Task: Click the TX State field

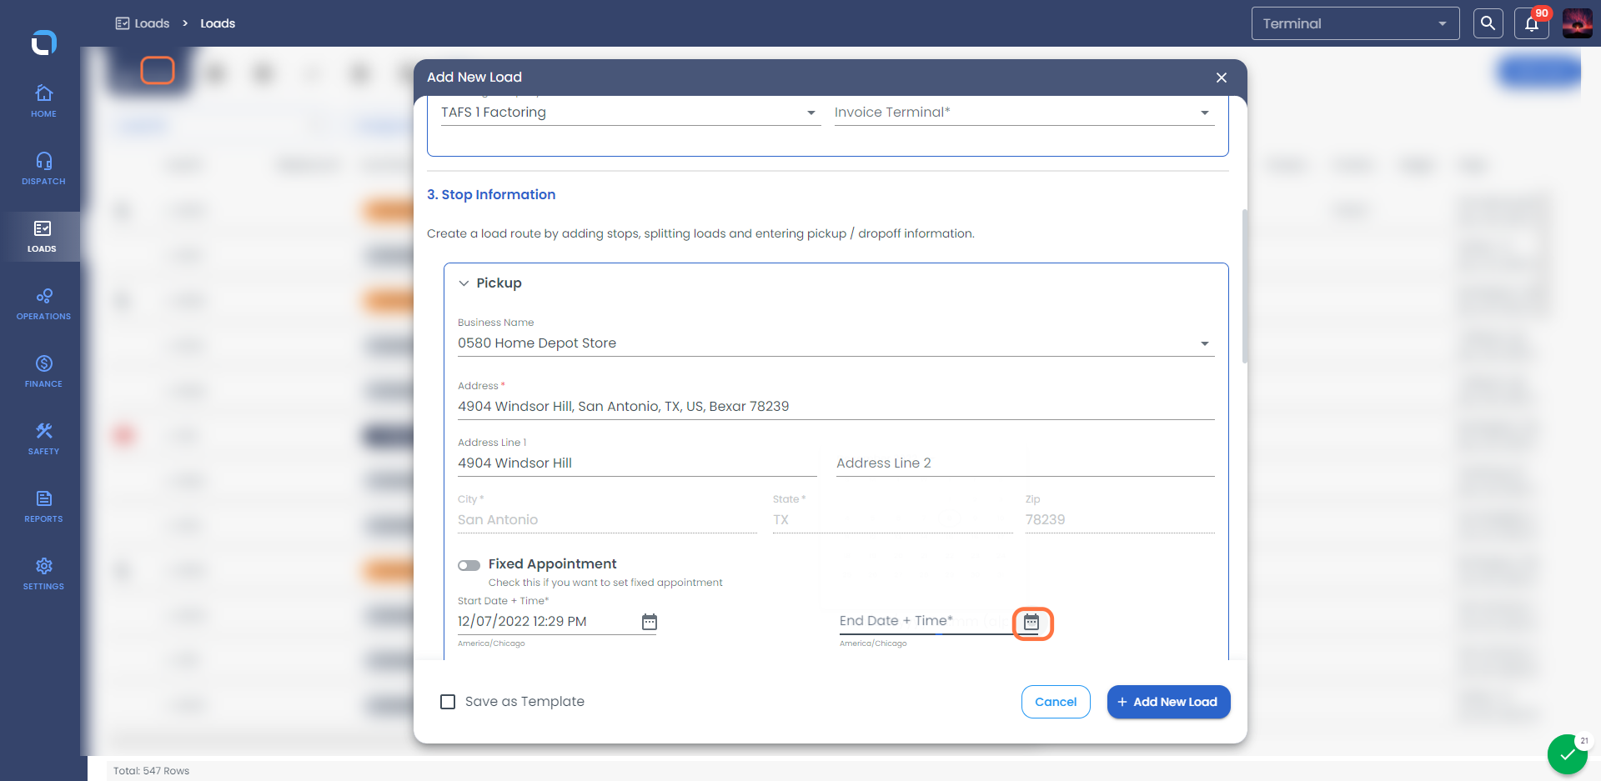Action: click(892, 520)
